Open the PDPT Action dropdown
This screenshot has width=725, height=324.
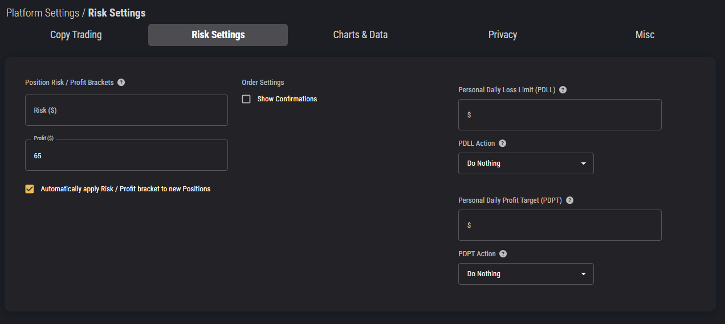point(526,274)
